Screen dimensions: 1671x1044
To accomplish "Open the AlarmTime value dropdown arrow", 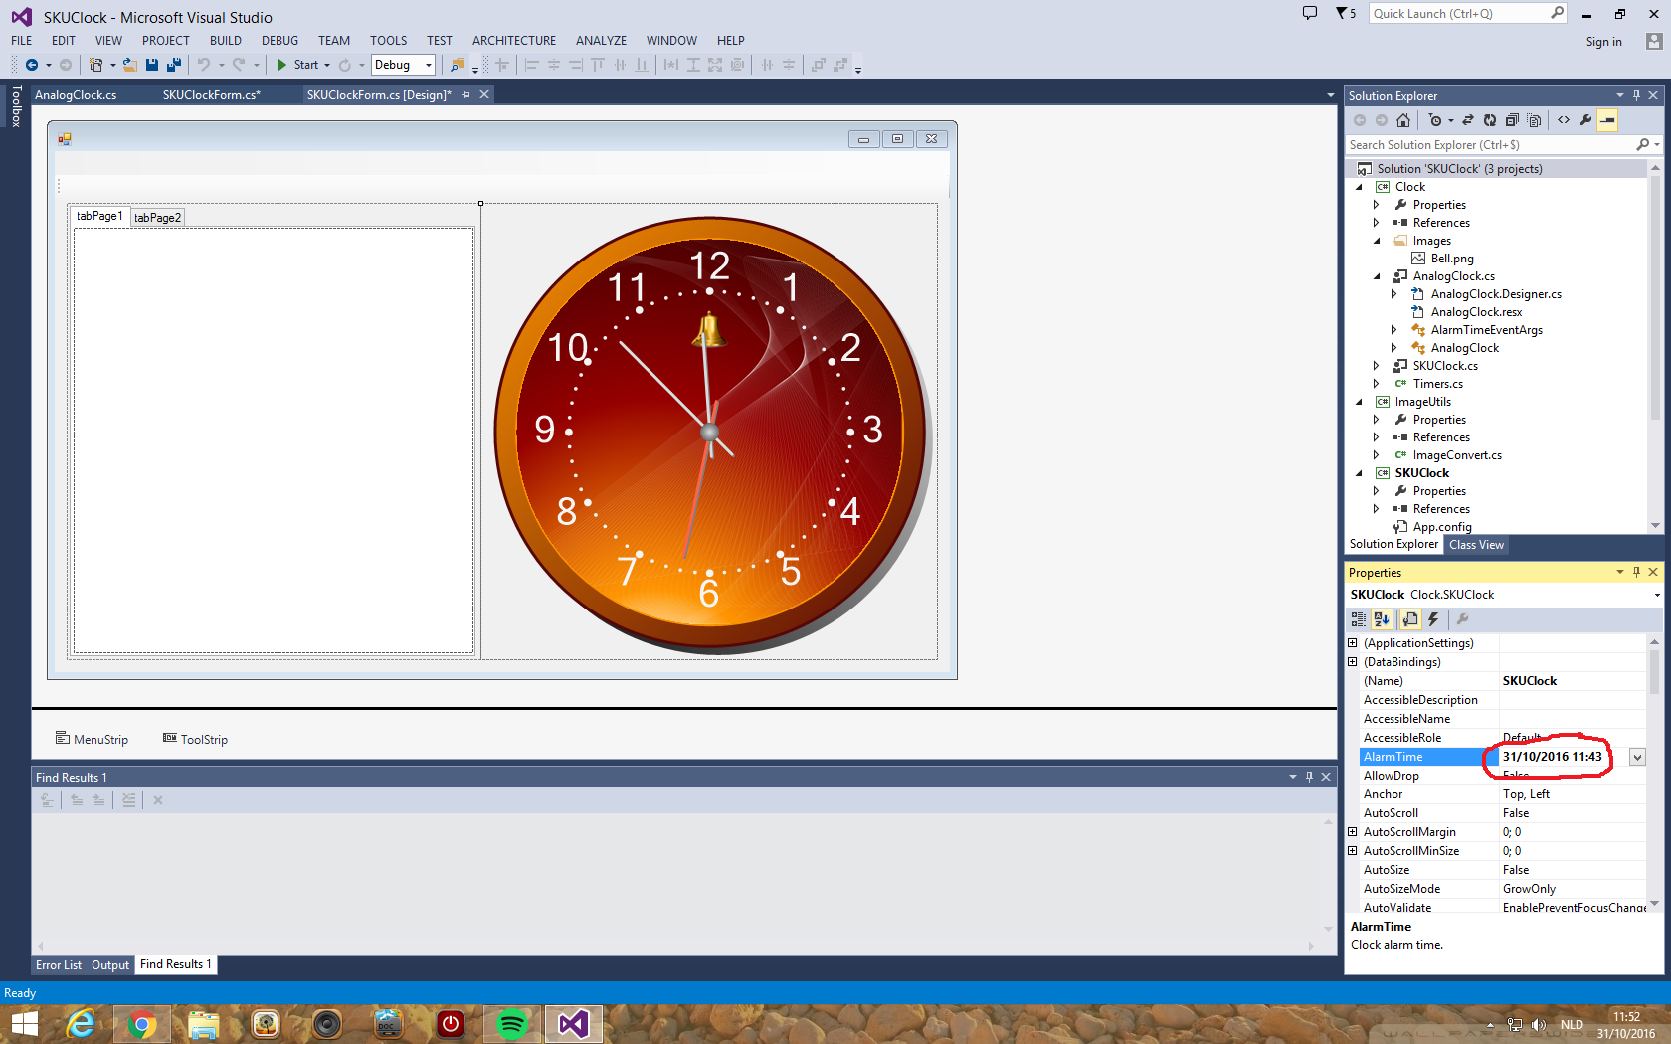I will pyautogui.click(x=1637, y=757).
